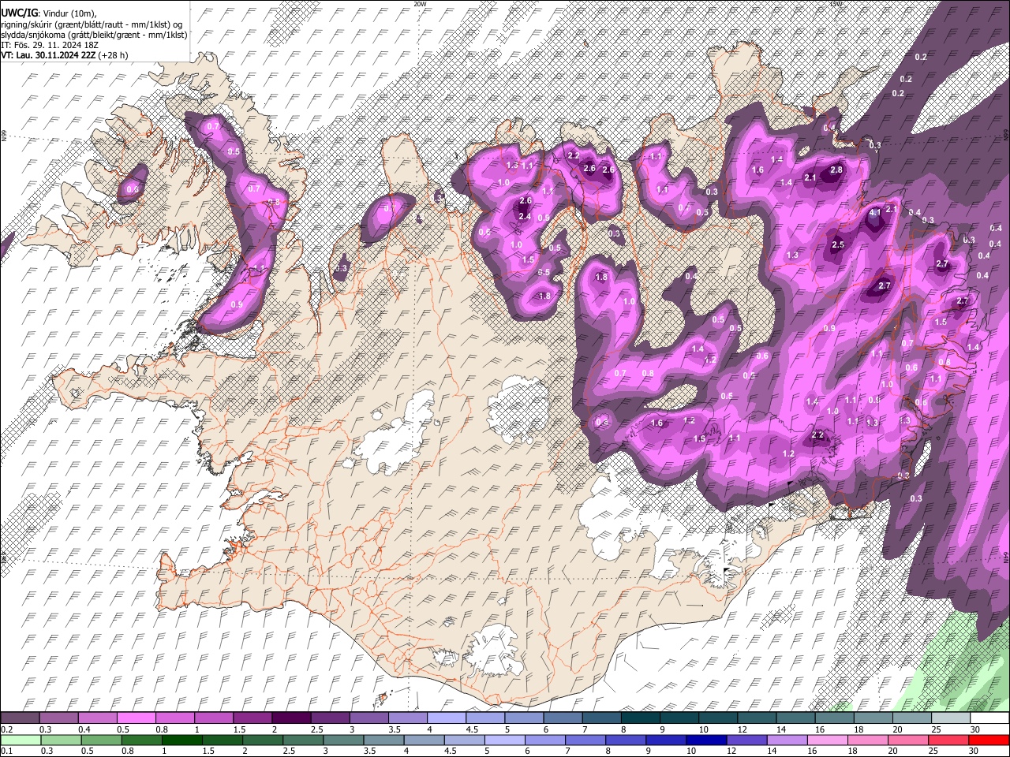The image size is (1010, 757).
Task: Click the '12' label on upper scale
Action: click(741, 729)
